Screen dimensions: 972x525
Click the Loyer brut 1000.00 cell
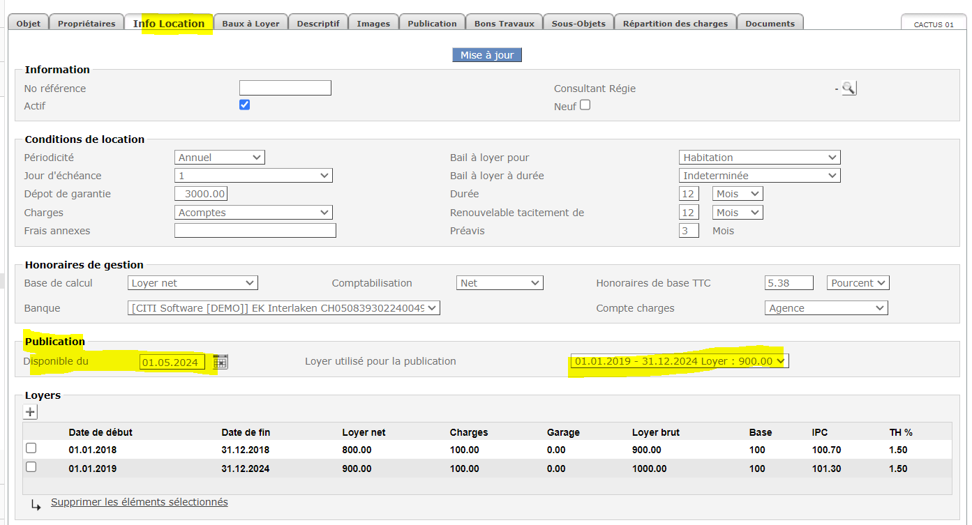650,469
